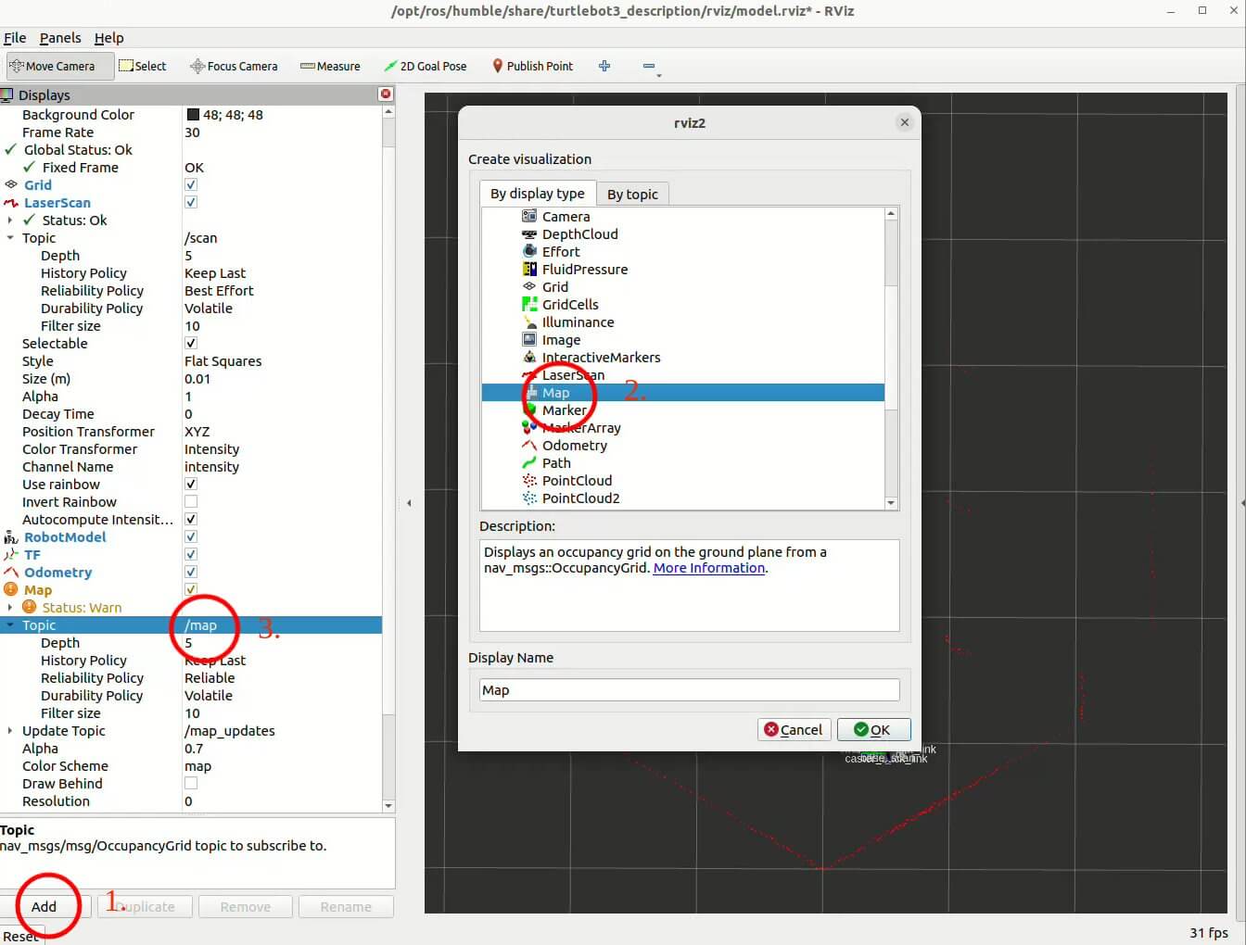This screenshot has height=945, width=1246.
Task: Select Odometry in the display type list
Action: [x=574, y=446]
